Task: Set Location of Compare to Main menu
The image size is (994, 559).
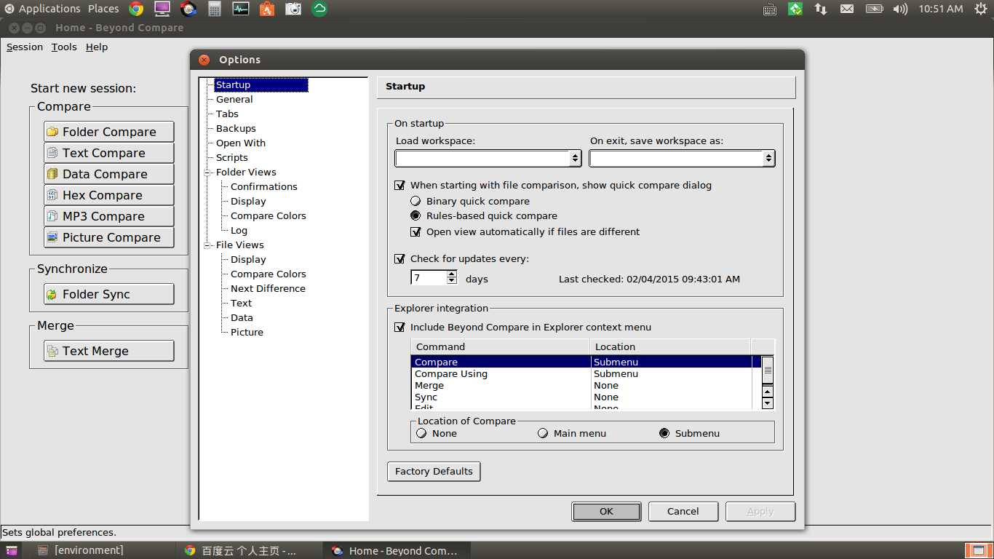Action: [543, 433]
